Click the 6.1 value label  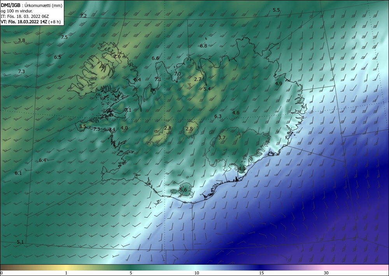[18, 173]
